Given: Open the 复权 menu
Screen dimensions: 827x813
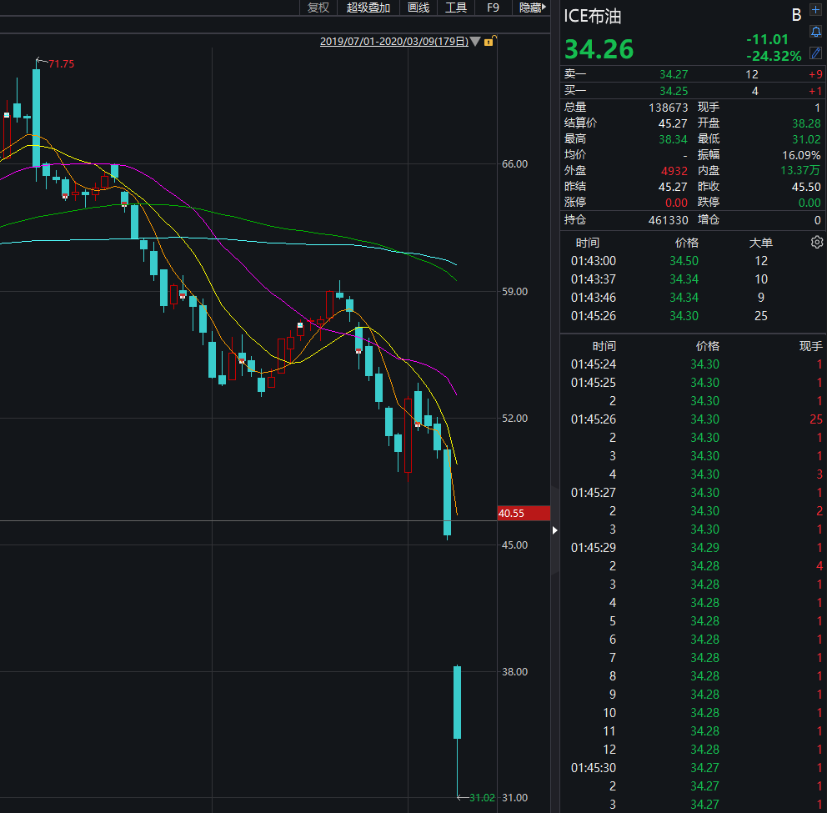Looking at the screenshot, I should (318, 8).
